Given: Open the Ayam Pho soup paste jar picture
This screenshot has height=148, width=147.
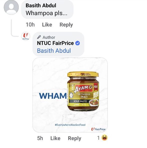Looking at the screenshot, I should click(83, 91).
